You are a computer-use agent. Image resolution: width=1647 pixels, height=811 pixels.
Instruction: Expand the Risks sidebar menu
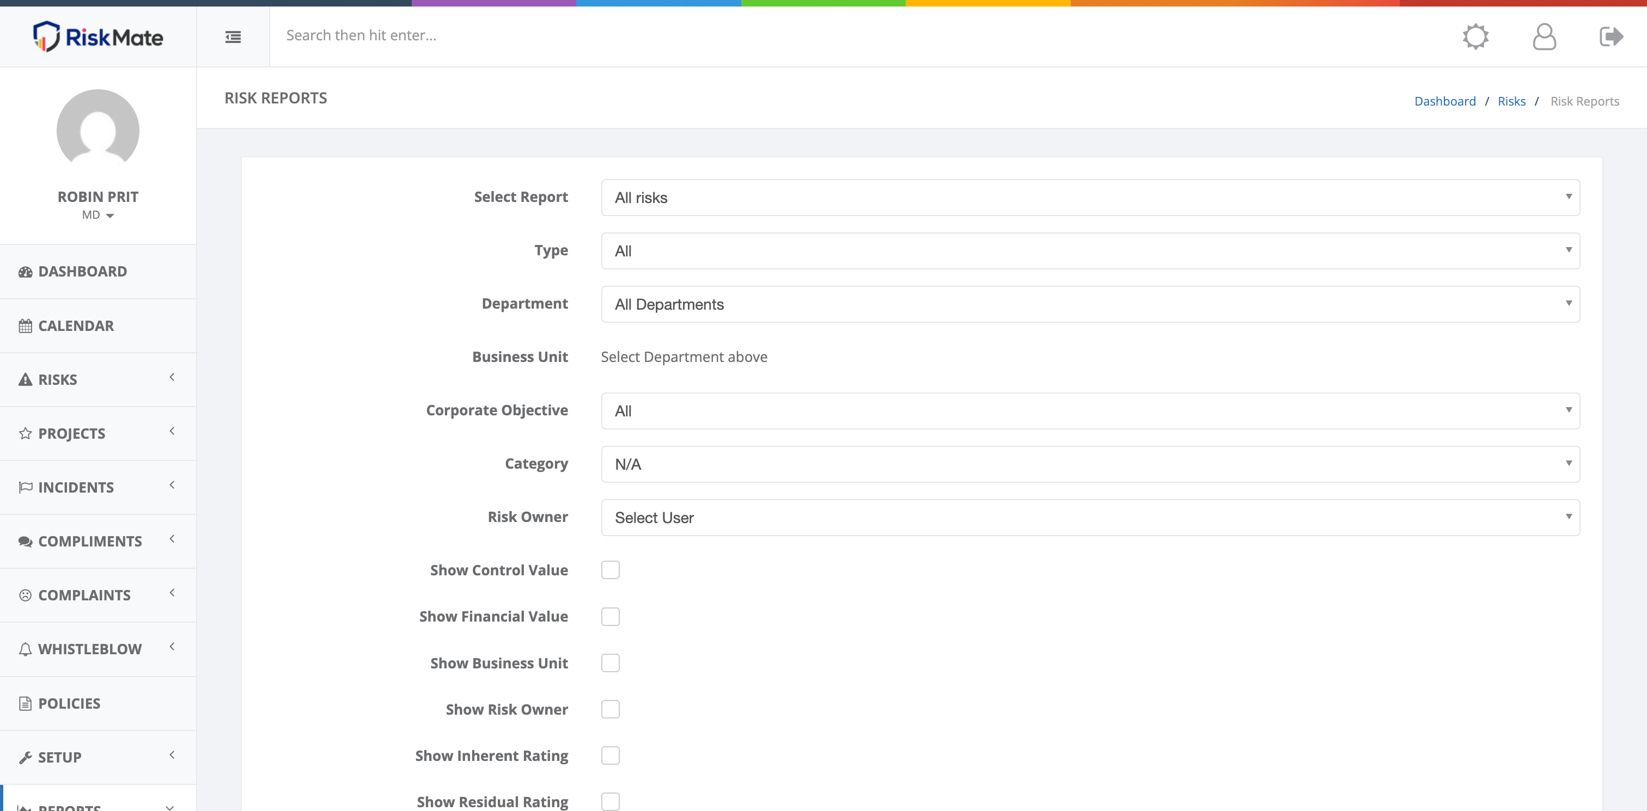pyautogui.click(x=98, y=379)
